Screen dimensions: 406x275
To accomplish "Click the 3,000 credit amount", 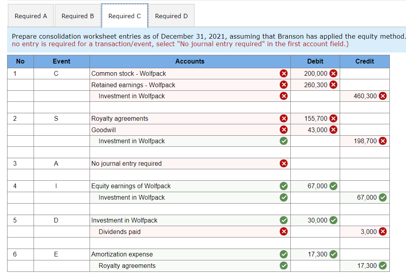I will click(x=369, y=232).
